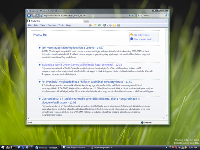Screen dimensions: 200x150
Task: Expand the address bar history dropdown
Action: pos(130,15)
